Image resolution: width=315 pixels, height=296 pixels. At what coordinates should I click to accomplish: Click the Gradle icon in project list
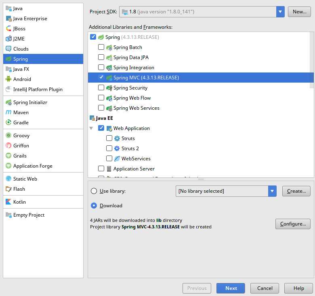click(8, 123)
